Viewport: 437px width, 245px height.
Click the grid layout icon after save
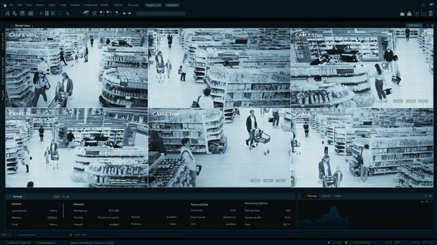(x=31, y=13)
